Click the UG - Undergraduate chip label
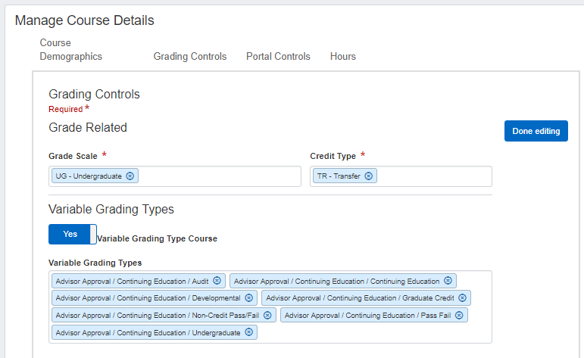Viewport: 584px width, 358px height. click(89, 176)
